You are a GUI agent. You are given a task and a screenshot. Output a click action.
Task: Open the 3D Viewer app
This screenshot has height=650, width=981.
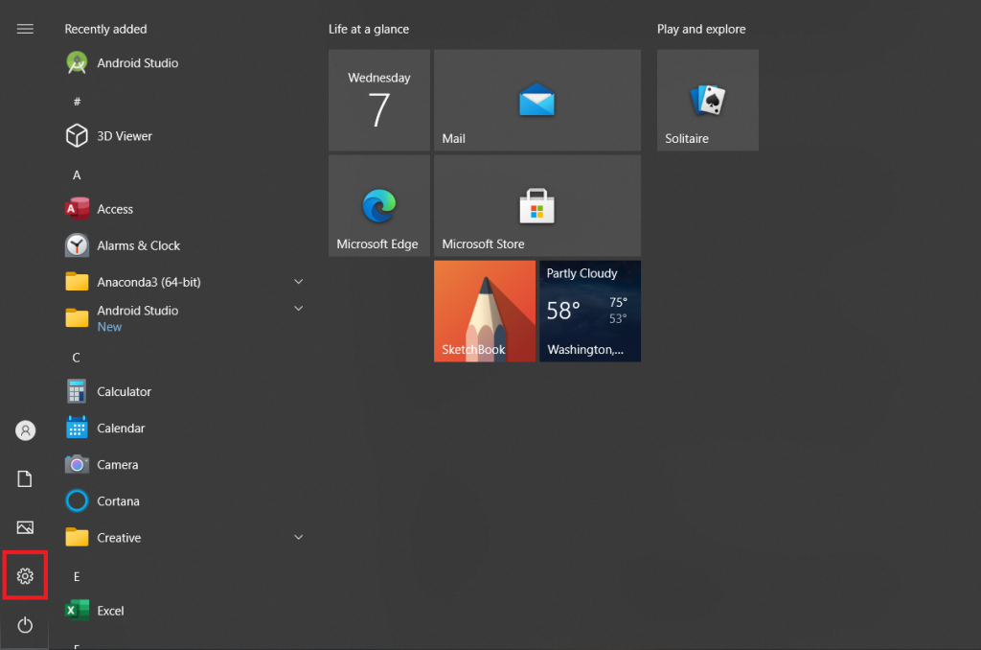(x=125, y=136)
